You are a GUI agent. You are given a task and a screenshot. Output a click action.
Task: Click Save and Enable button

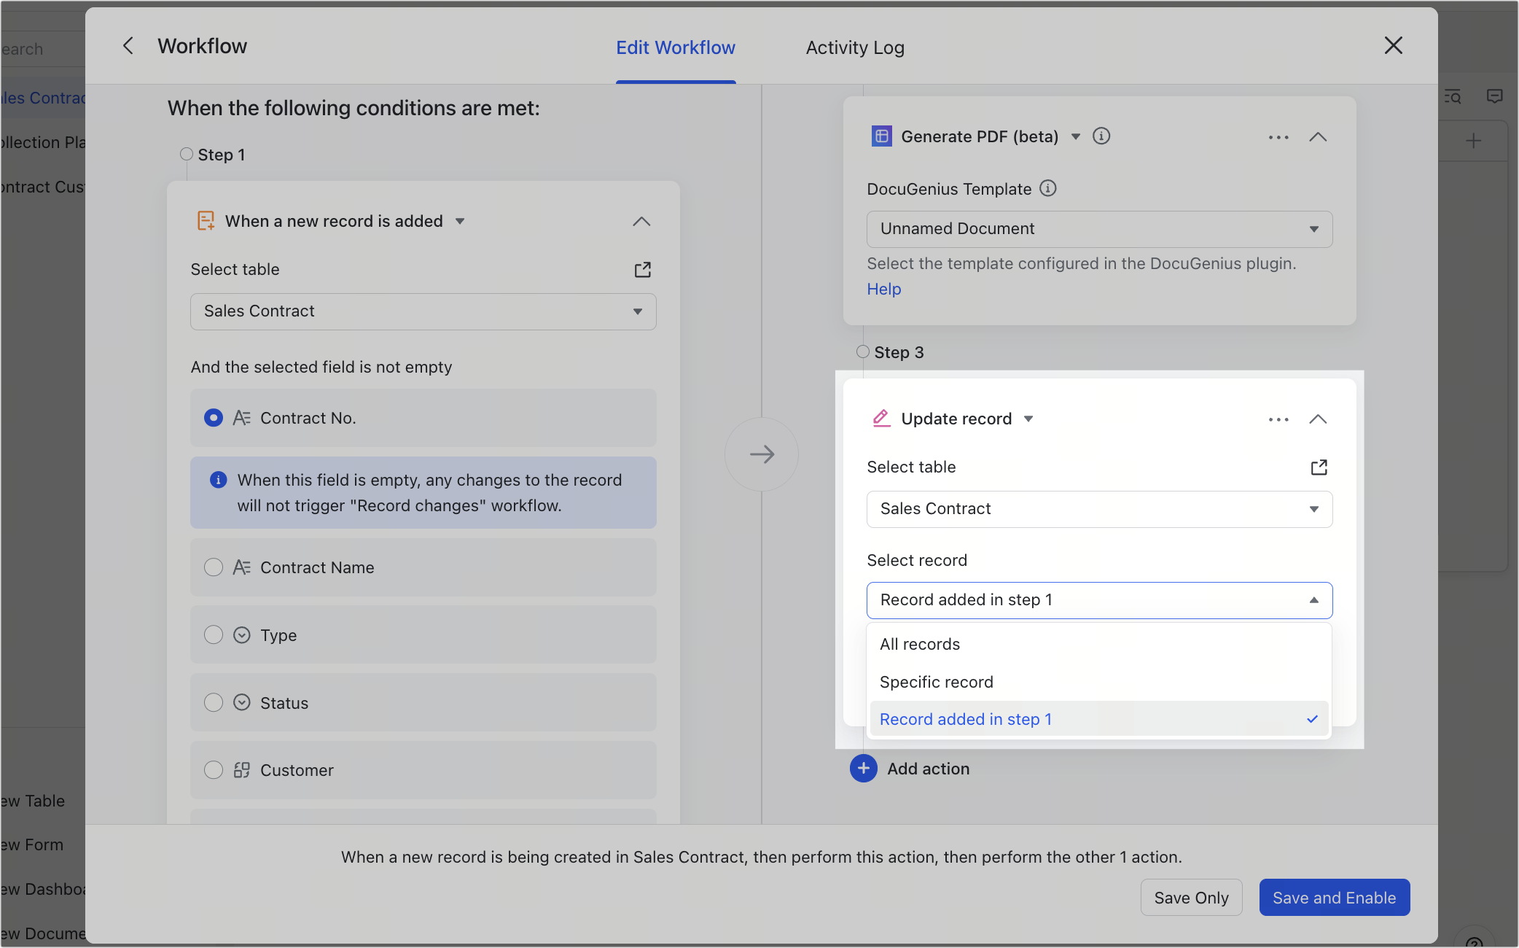1334,898
